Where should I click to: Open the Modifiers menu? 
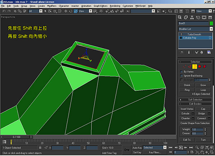52,6
